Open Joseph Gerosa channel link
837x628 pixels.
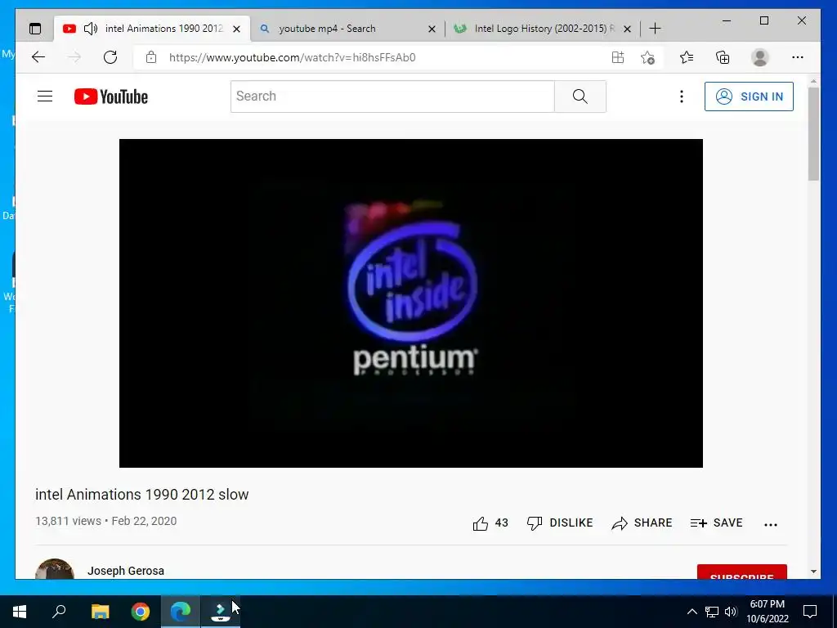tap(125, 571)
